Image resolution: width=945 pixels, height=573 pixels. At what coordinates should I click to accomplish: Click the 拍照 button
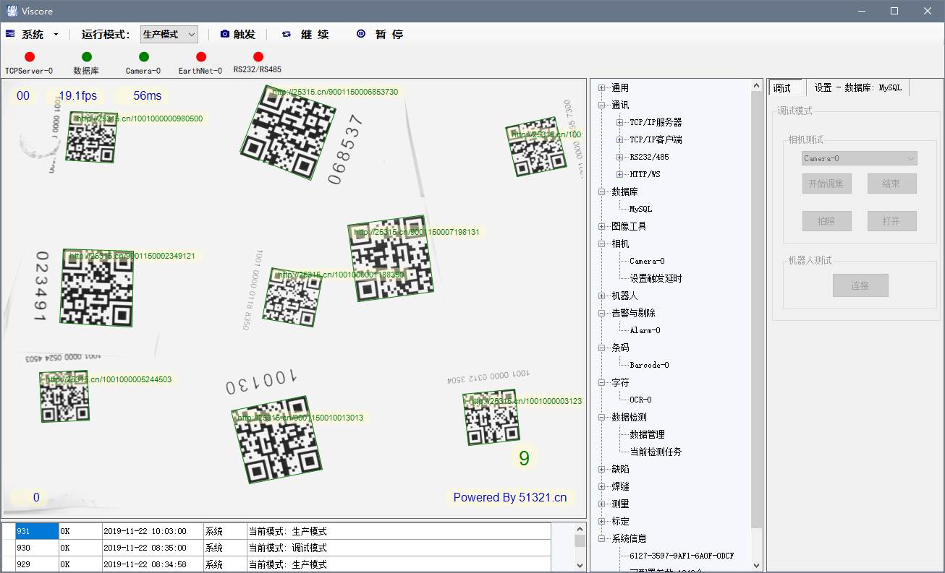[x=826, y=221]
